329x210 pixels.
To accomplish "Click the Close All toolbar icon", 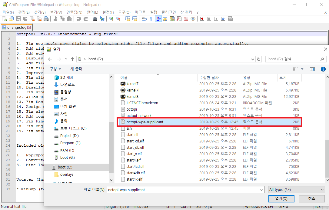I will tap(39, 19).
